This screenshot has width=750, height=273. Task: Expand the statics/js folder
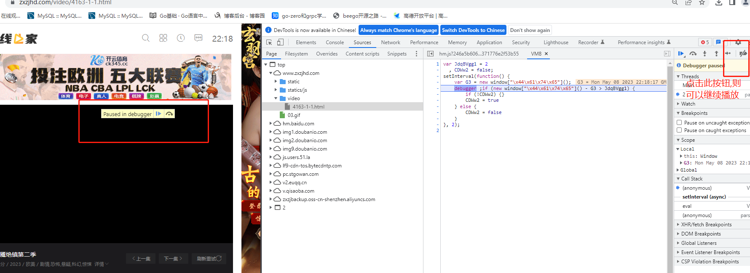(276, 90)
